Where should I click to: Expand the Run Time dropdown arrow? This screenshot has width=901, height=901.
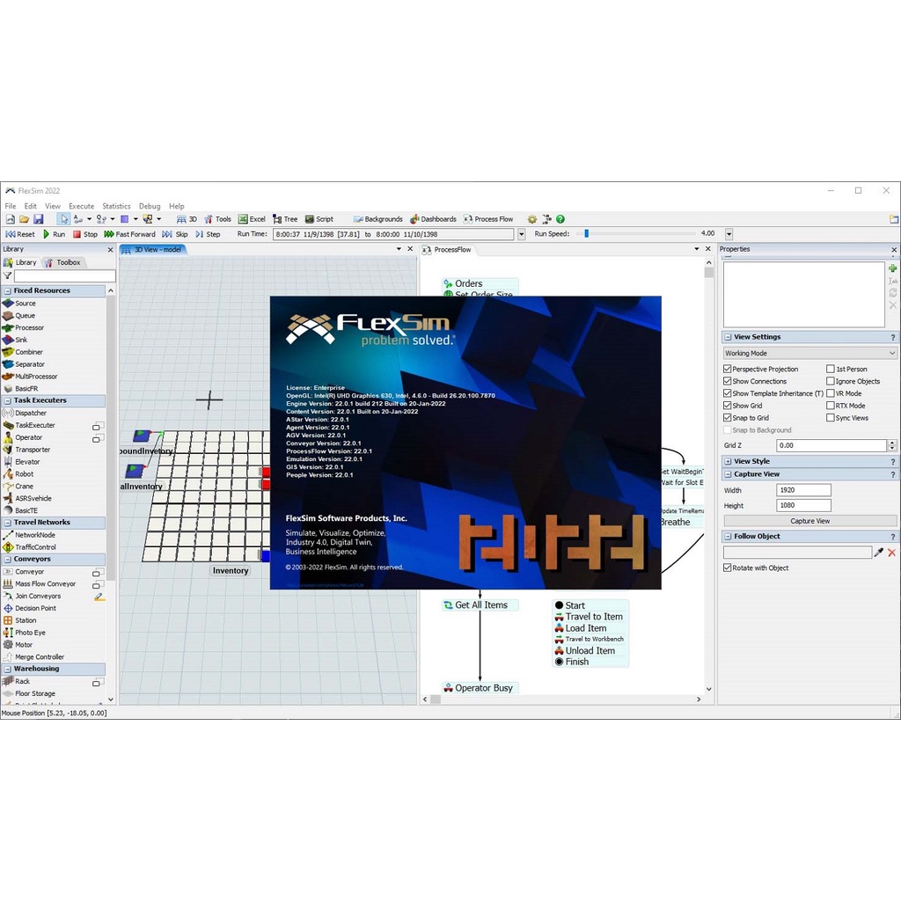tap(521, 234)
